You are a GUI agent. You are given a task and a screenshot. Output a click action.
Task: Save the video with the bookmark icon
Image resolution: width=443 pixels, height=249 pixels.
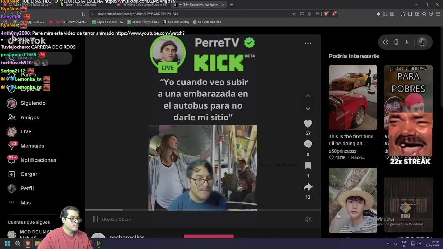[308, 166]
